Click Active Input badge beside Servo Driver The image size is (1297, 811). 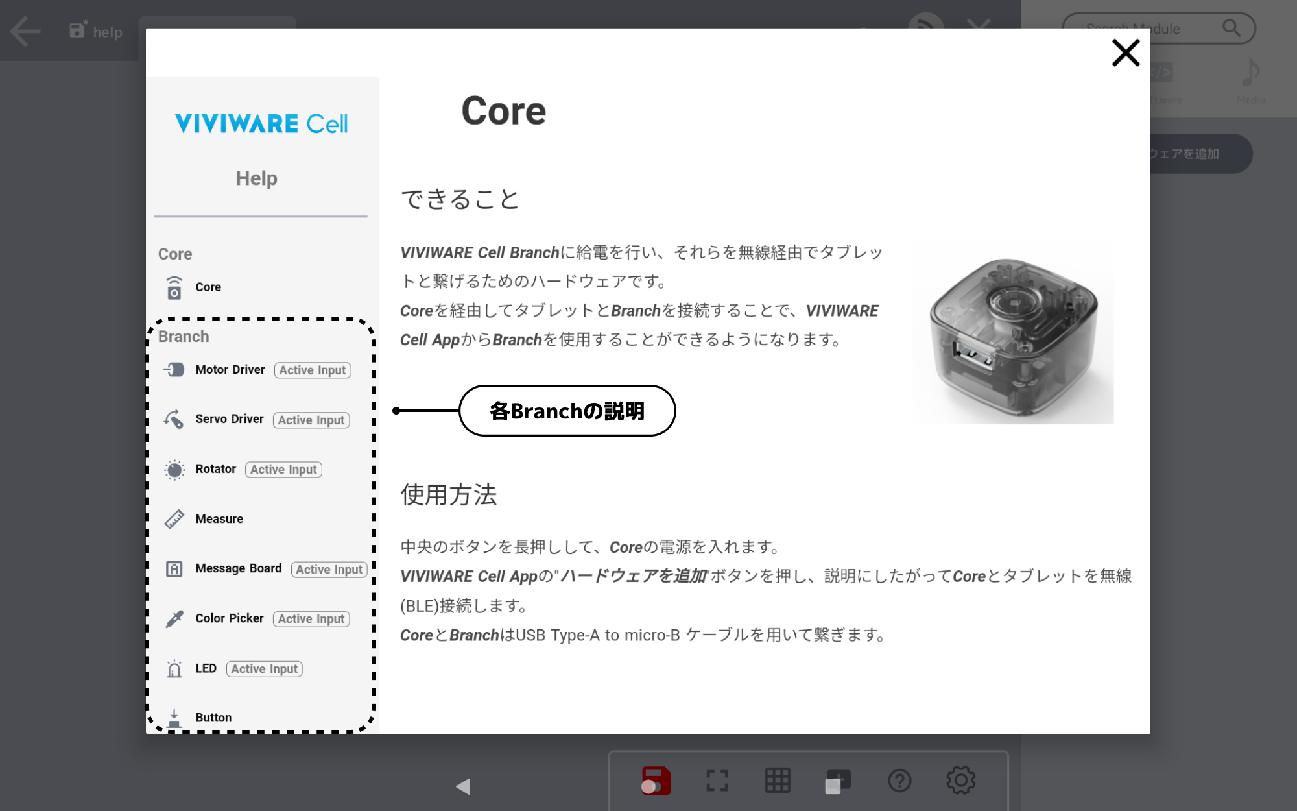311,420
